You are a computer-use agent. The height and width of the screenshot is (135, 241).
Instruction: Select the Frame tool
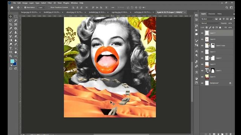pos(16,24)
